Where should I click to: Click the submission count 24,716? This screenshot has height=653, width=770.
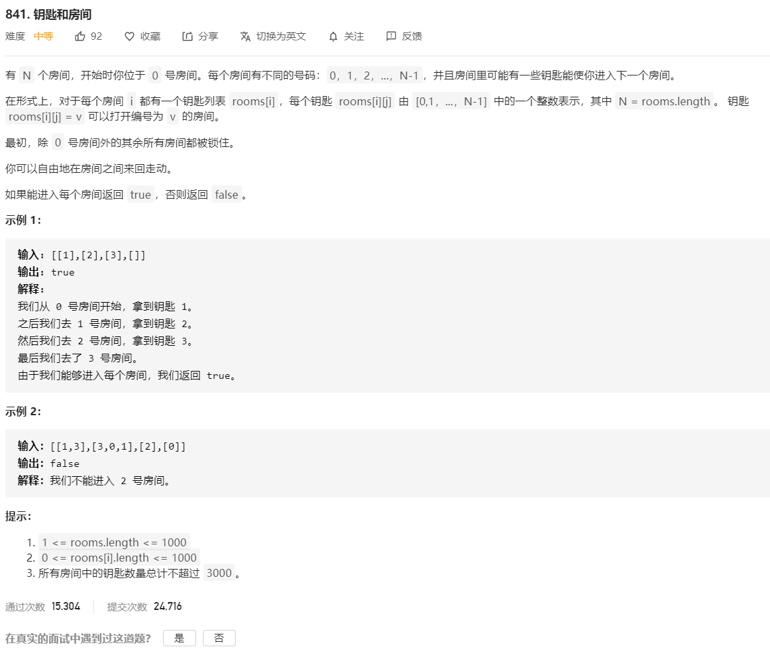click(x=168, y=607)
